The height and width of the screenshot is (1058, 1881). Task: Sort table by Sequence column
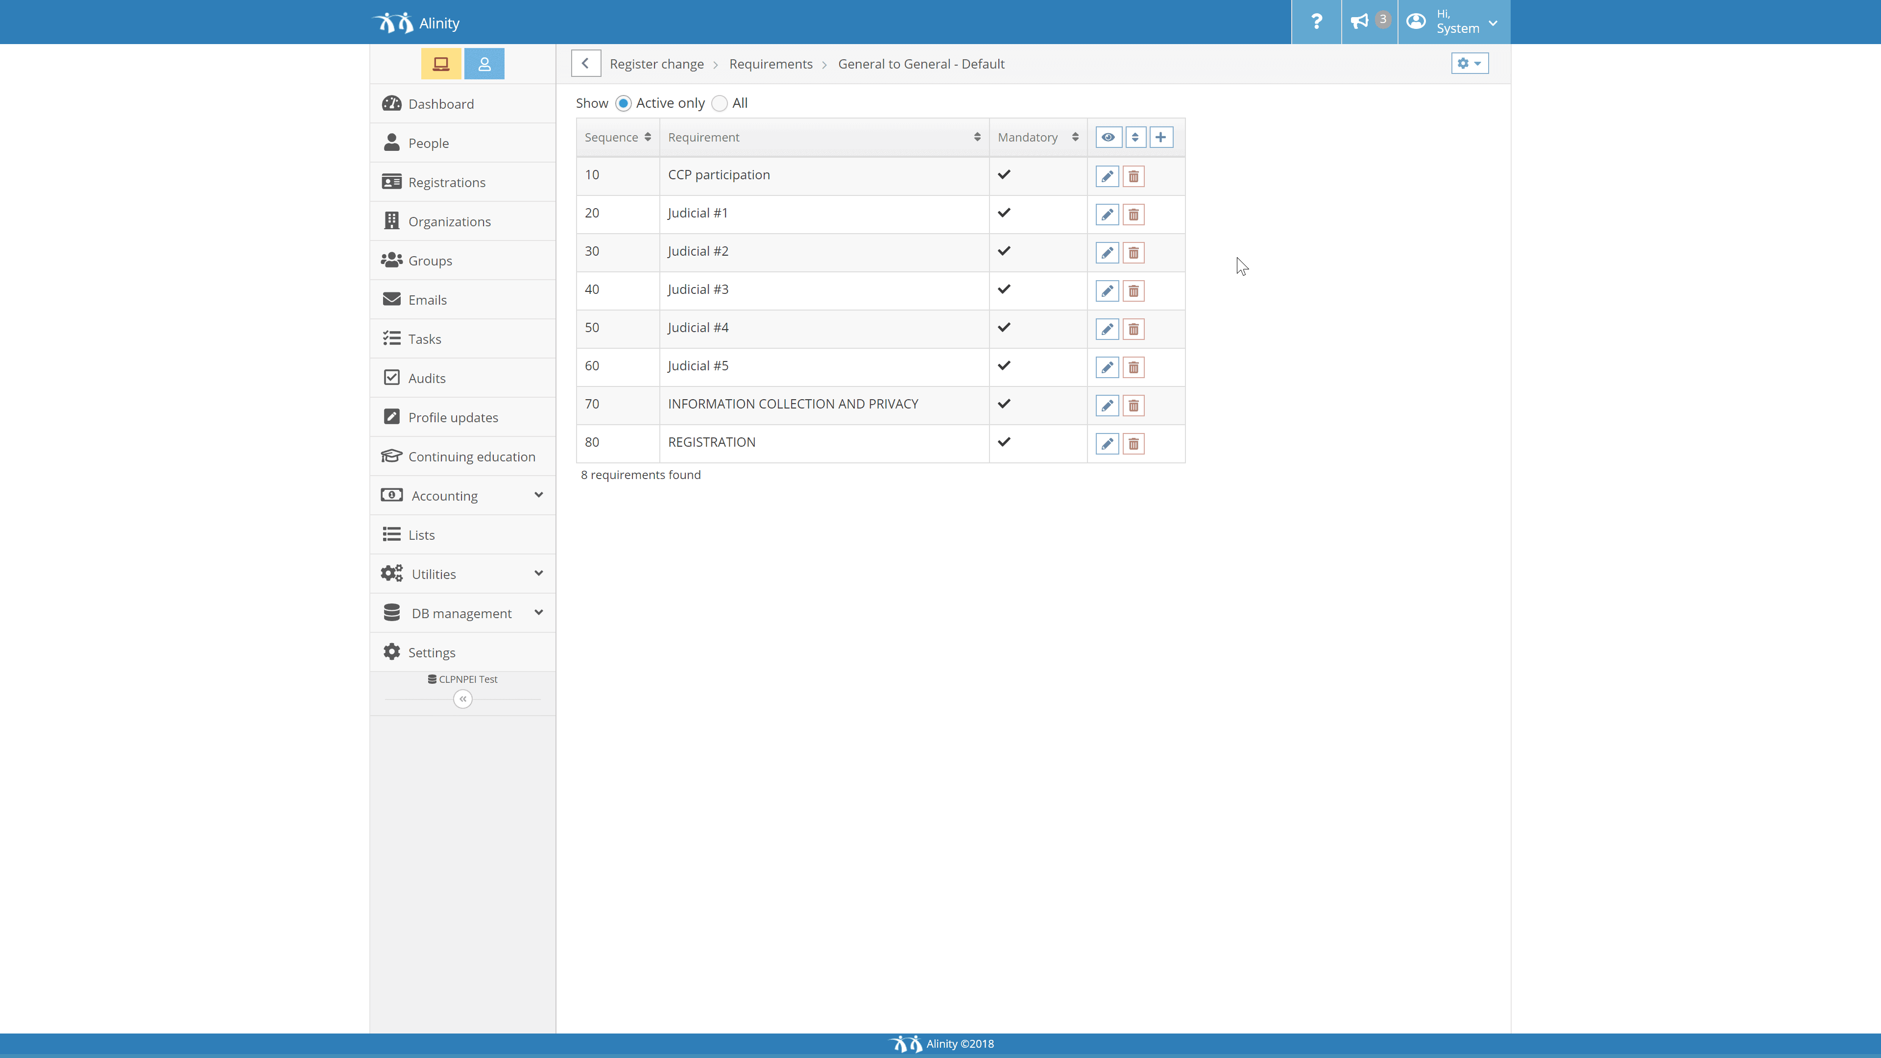617,137
